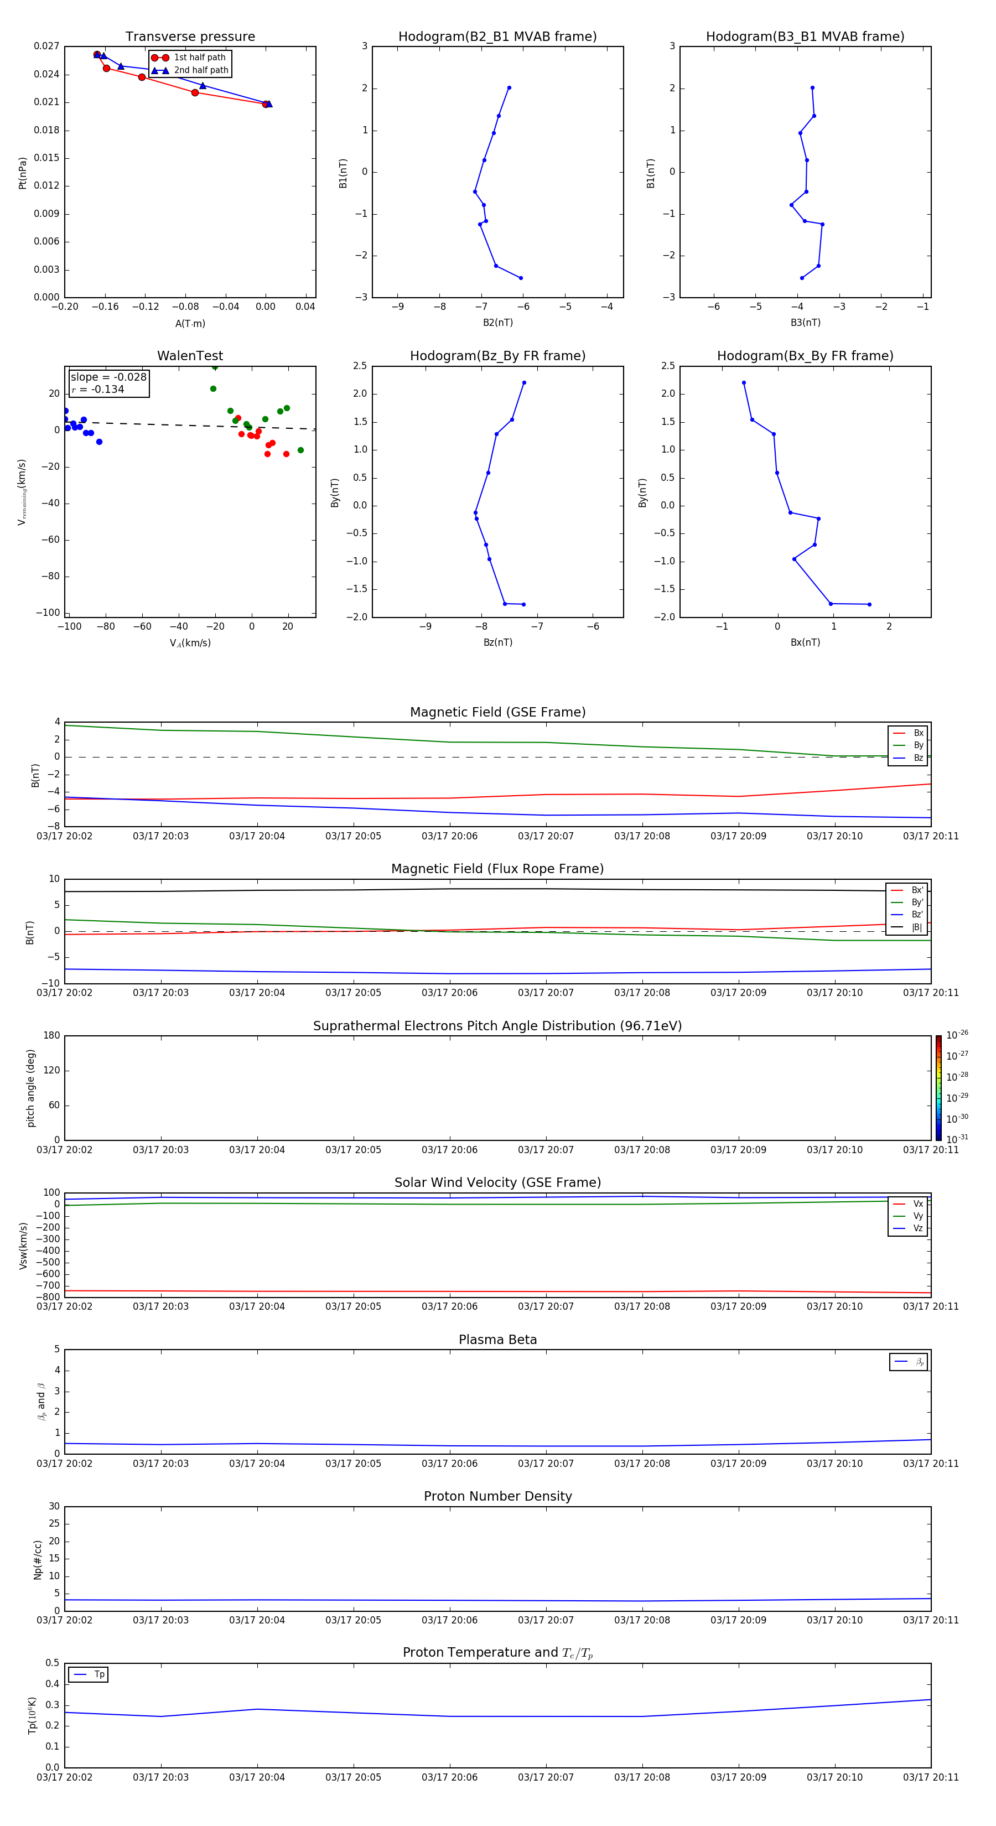Select the 'Hodogram(B2_B1 MVAB frame)' title

coord(497,37)
